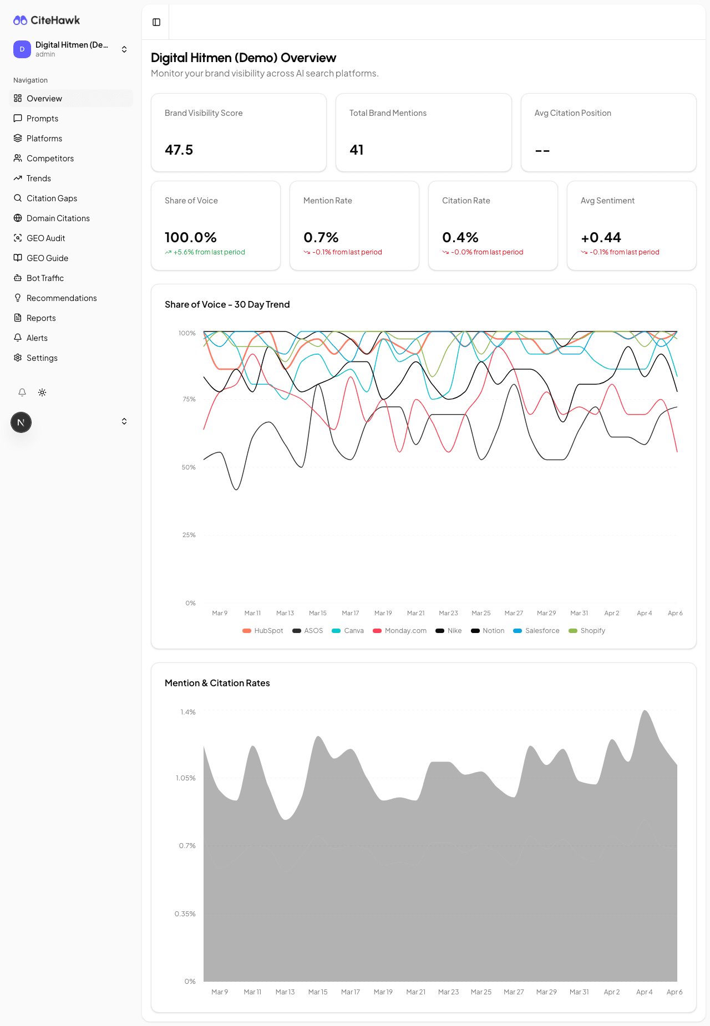The image size is (710, 1026).
Task: Click the Competitors people icon
Action: 18,158
